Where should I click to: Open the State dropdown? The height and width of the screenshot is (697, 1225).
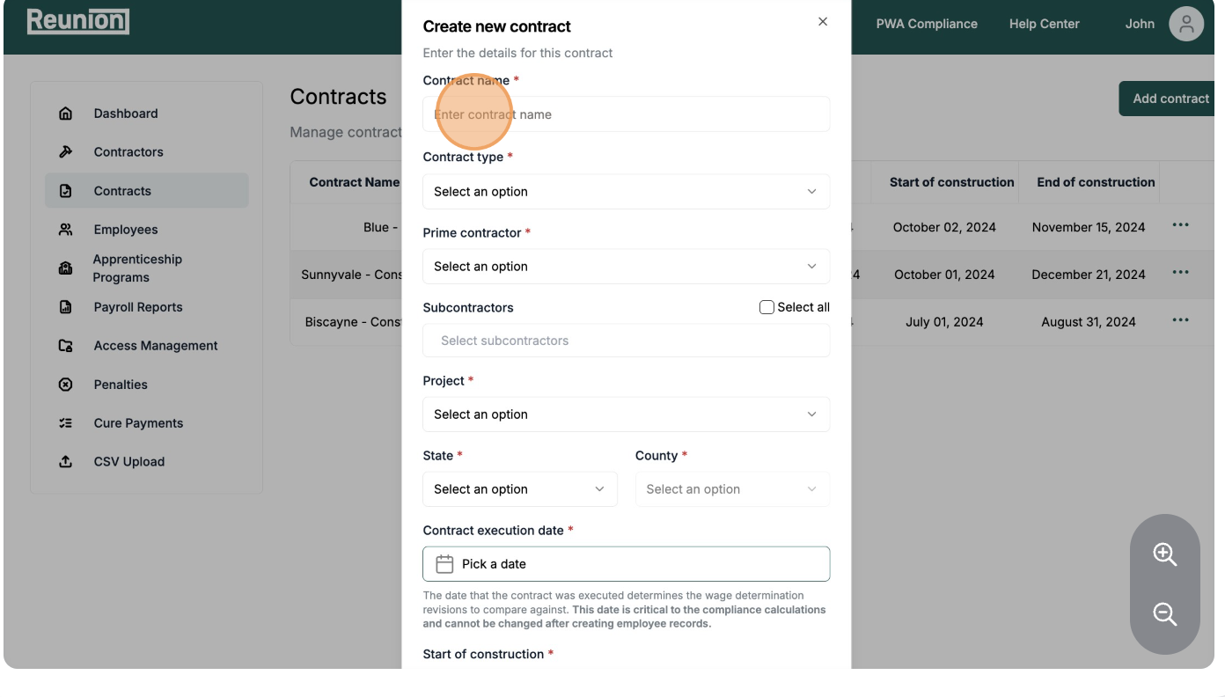(519, 489)
